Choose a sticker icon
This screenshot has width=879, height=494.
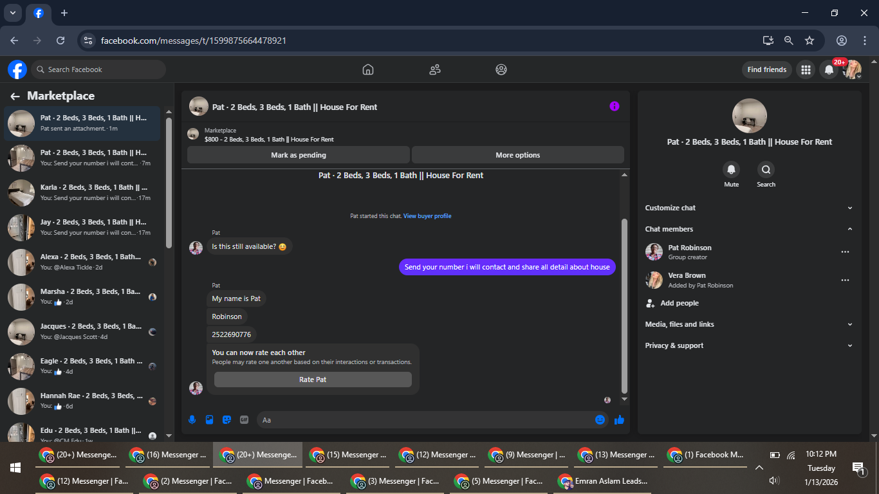(x=227, y=419)
